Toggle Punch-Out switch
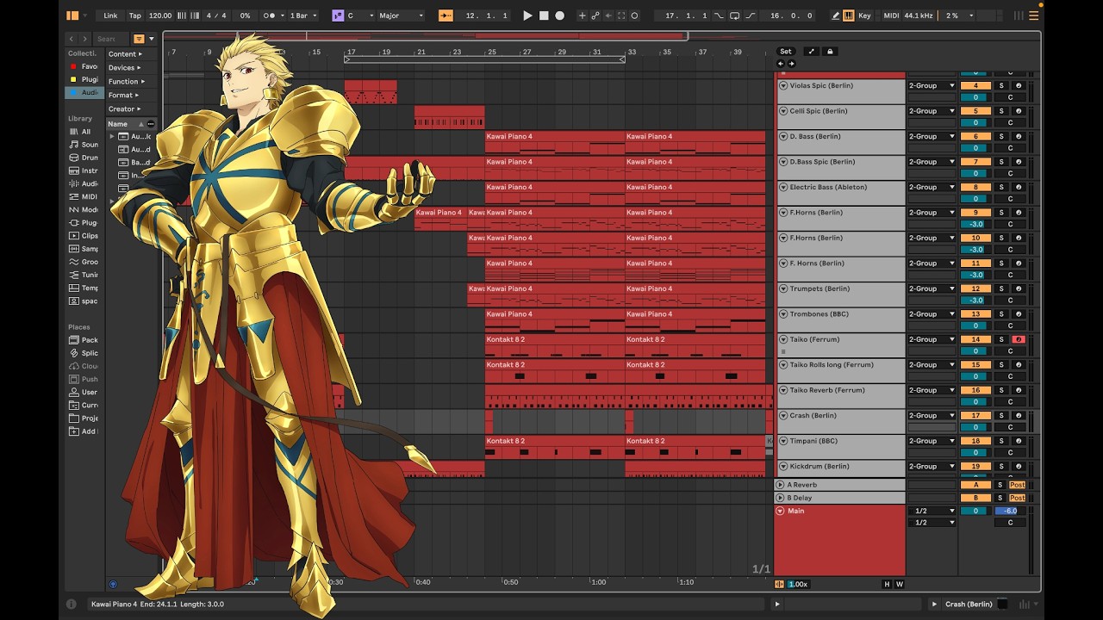Screen dimensions: 1103x620 (x=751, y=15)
